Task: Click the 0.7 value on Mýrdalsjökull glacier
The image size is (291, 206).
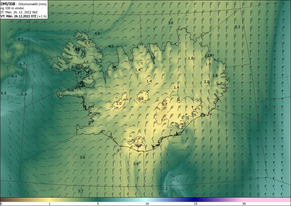Action: click(x=139, y=146)
